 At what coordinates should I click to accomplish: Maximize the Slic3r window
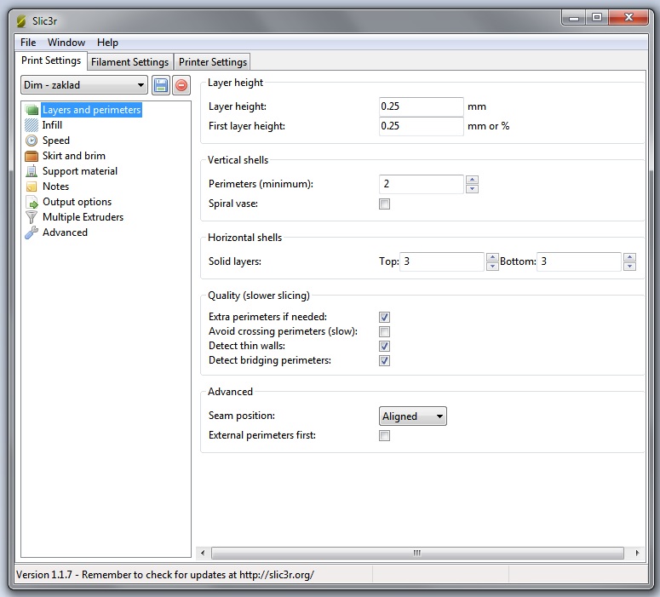click(x=596, y=18)
